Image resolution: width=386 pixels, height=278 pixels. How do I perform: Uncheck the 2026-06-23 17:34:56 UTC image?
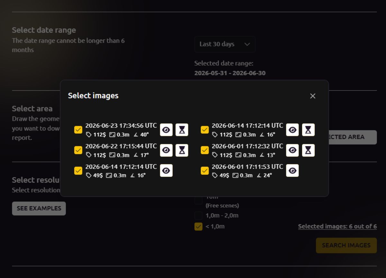tap(78, 130)
